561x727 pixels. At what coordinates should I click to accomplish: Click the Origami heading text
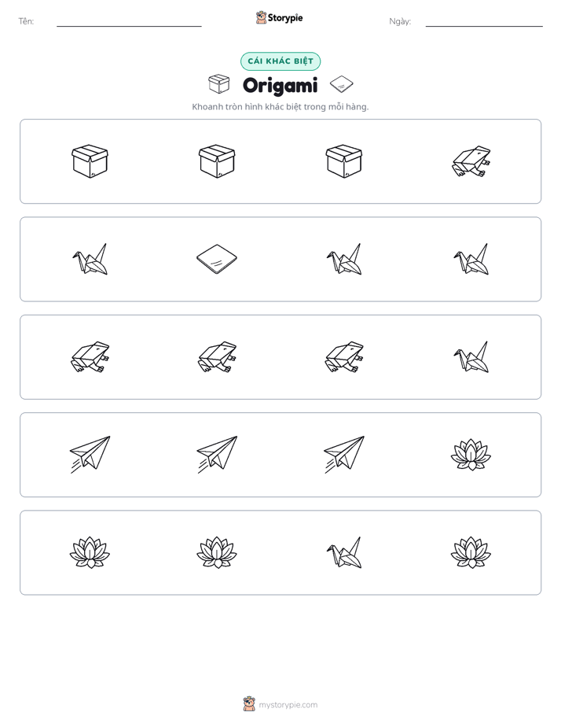coord(280,85)
